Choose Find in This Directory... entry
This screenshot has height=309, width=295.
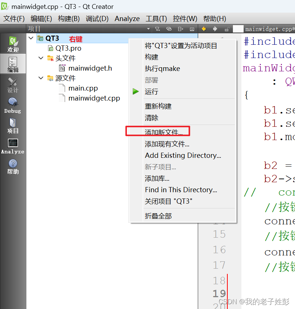tap(183, 190)
